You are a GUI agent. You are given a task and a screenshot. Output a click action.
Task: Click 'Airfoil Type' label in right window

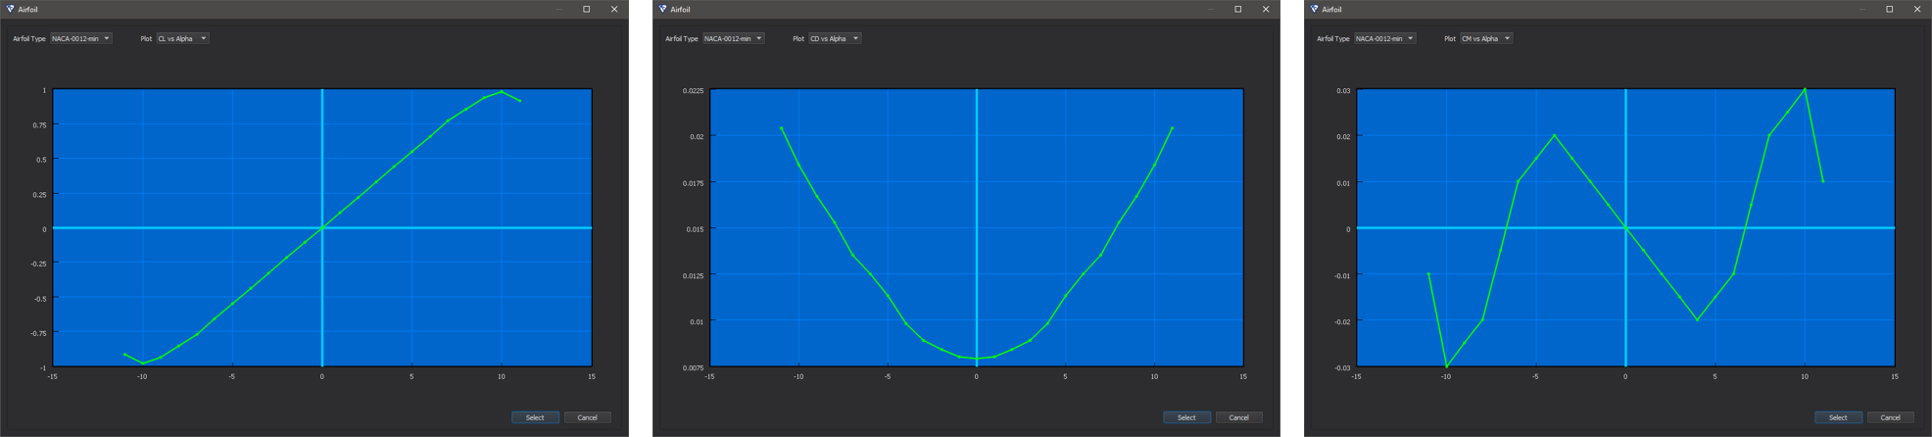pyautogui.click(x=1332, y=39)
